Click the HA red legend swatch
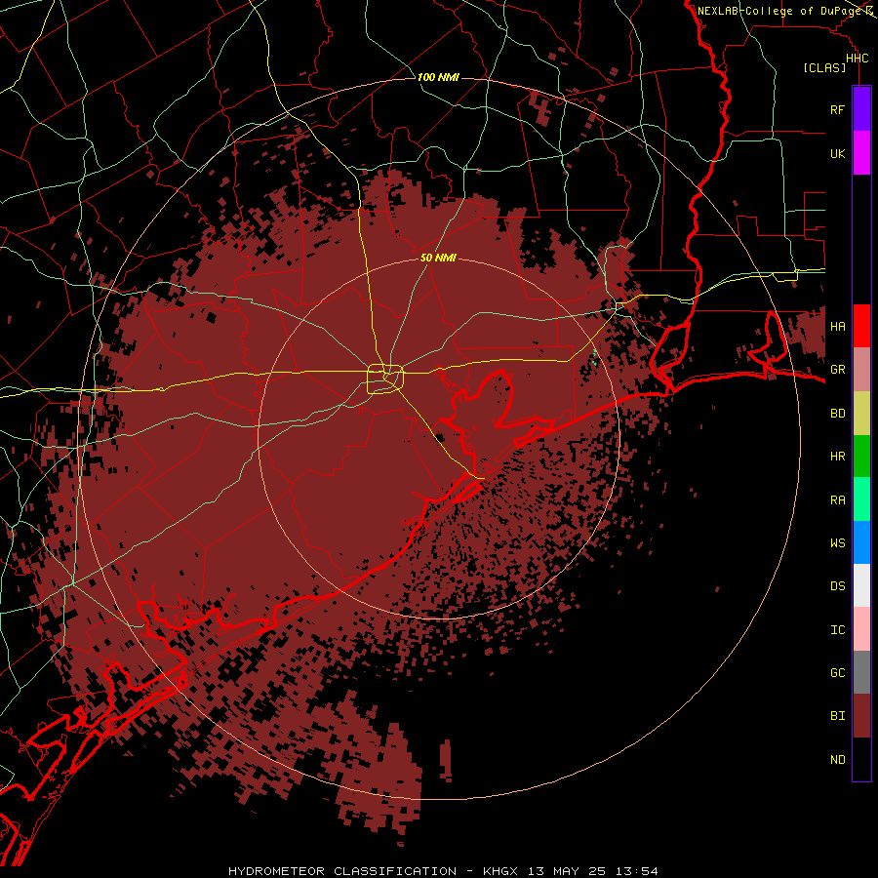 click(861, 326)
